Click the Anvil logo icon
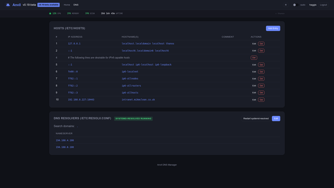 pos(8,5)
